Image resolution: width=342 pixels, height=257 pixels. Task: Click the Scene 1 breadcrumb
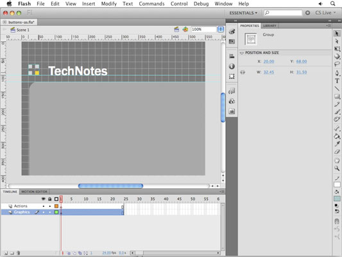(x=22, y=30)
